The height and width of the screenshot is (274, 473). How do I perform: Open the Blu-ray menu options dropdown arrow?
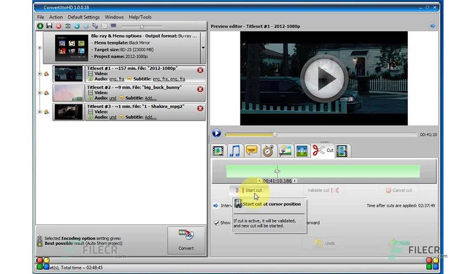click(x=203, y=48)
